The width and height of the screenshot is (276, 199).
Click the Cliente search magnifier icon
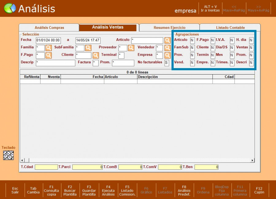pos(96,55)
